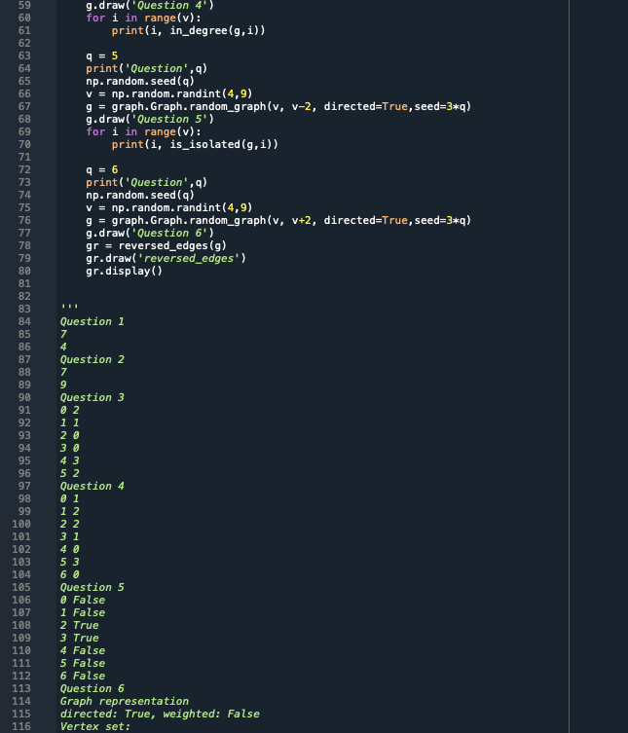Click on the reversed_edges(g) assignment line
628x733 pixels.
pyautogui.click(x=156, y=246)
